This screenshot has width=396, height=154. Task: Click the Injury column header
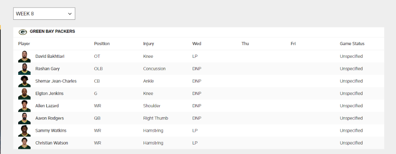(x=148, y=44)
